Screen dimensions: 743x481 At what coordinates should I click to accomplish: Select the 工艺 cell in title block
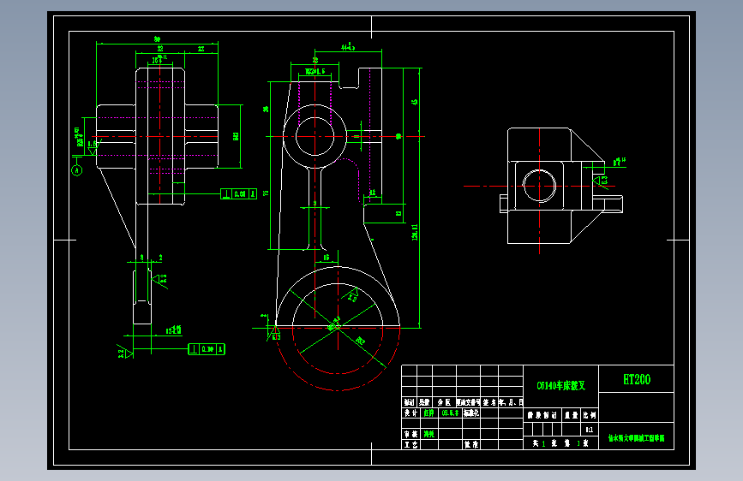410,444
